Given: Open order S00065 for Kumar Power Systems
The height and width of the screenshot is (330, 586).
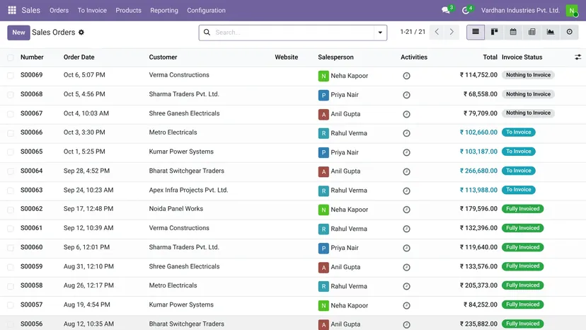Looking at the screenshot, I should click(293, 152).
